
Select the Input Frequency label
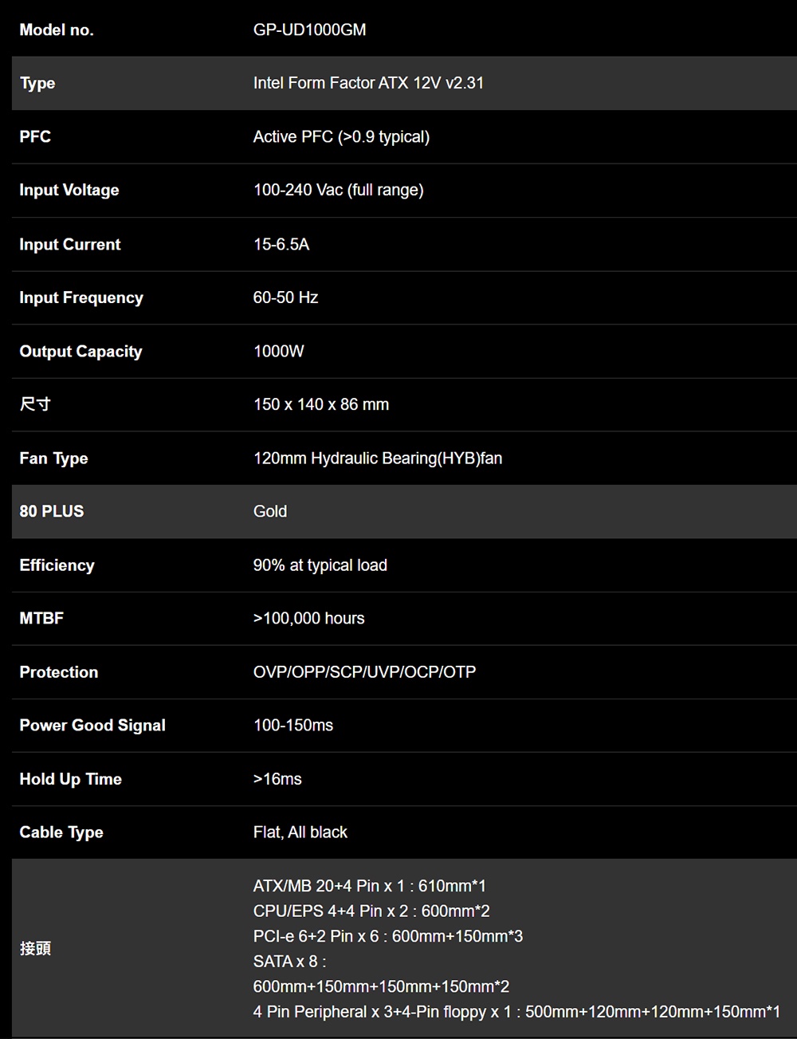pos(81,298)
